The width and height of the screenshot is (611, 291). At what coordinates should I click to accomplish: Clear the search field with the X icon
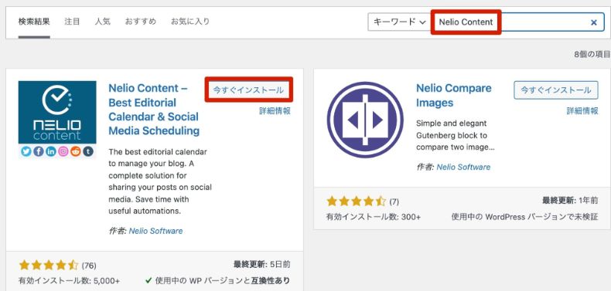coord(594,22)
